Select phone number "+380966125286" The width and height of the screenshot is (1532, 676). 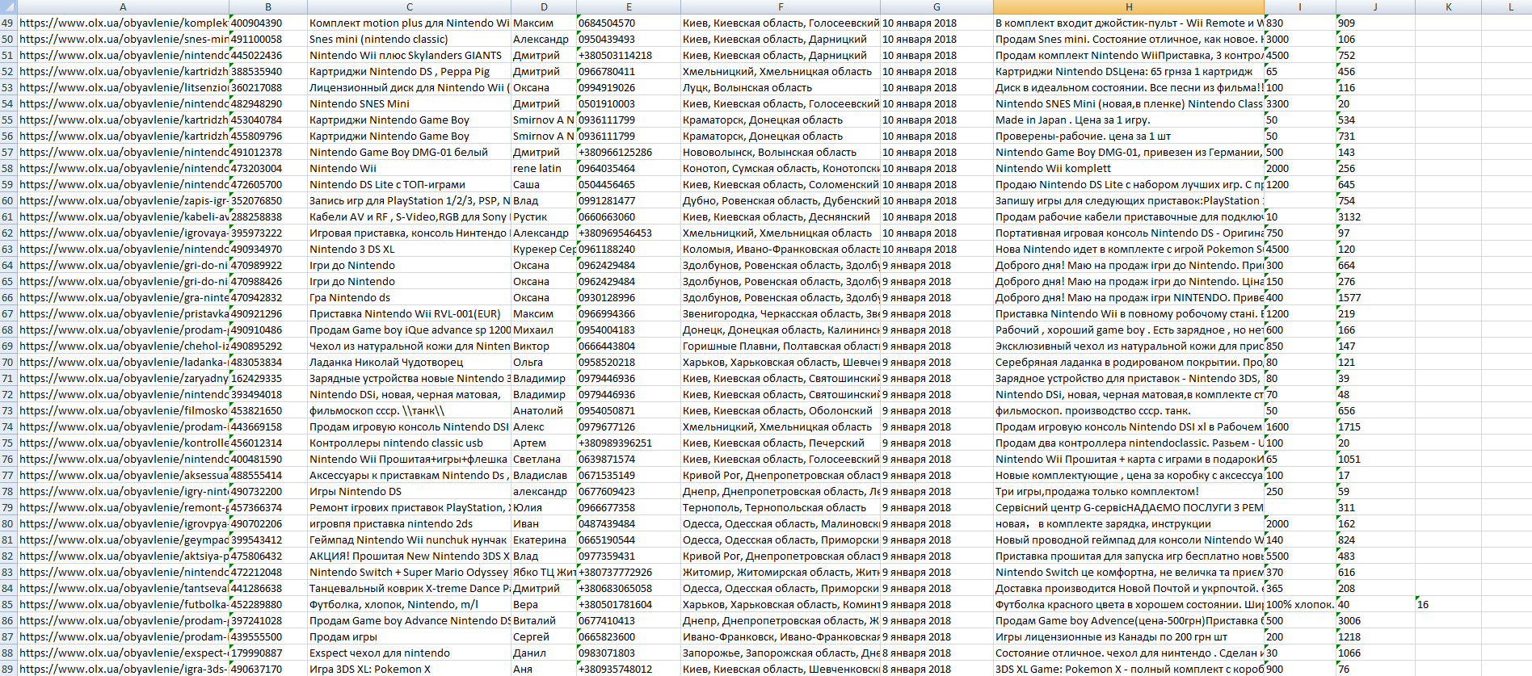[629, 152]
